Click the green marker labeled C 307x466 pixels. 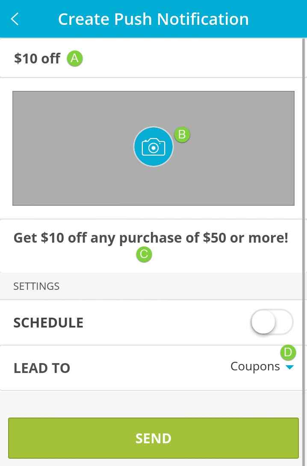pos(144,254)
